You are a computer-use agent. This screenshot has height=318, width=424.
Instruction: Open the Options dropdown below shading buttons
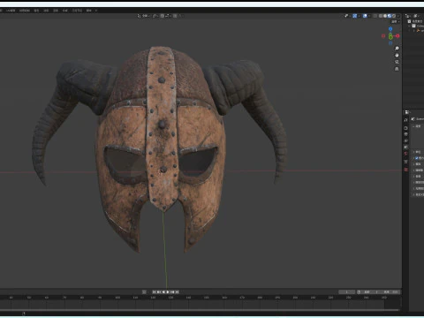[395, 22]
